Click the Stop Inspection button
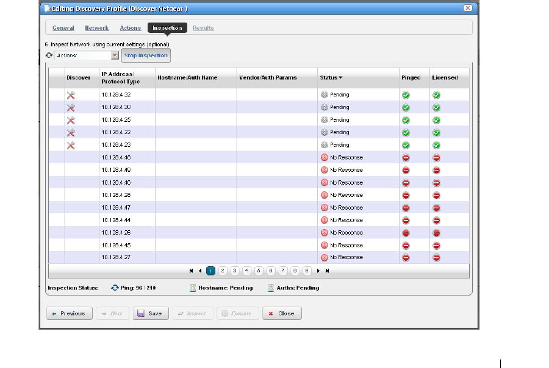549x368 pixels. [146, 55]
